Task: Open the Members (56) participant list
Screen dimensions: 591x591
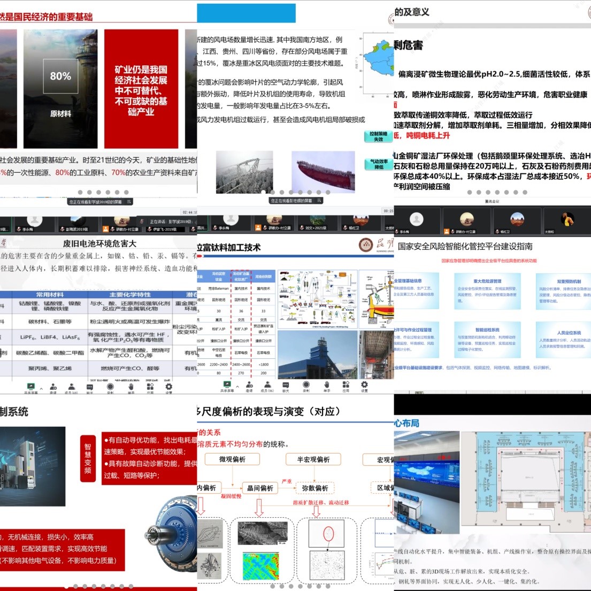Action: click(x=267, y=386)
